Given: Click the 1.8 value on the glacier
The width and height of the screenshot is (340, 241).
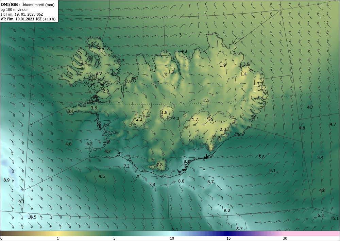Looking at the screenshot, I should [164, 112].
